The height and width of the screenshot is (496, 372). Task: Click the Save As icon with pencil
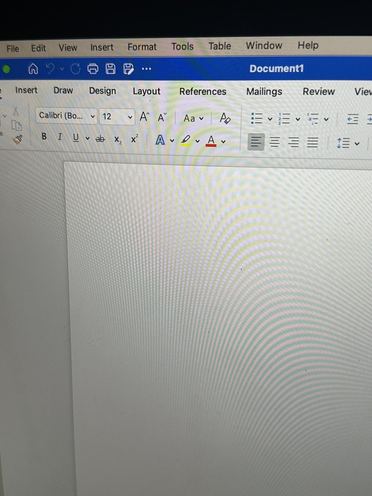click(x=129, y=69)
